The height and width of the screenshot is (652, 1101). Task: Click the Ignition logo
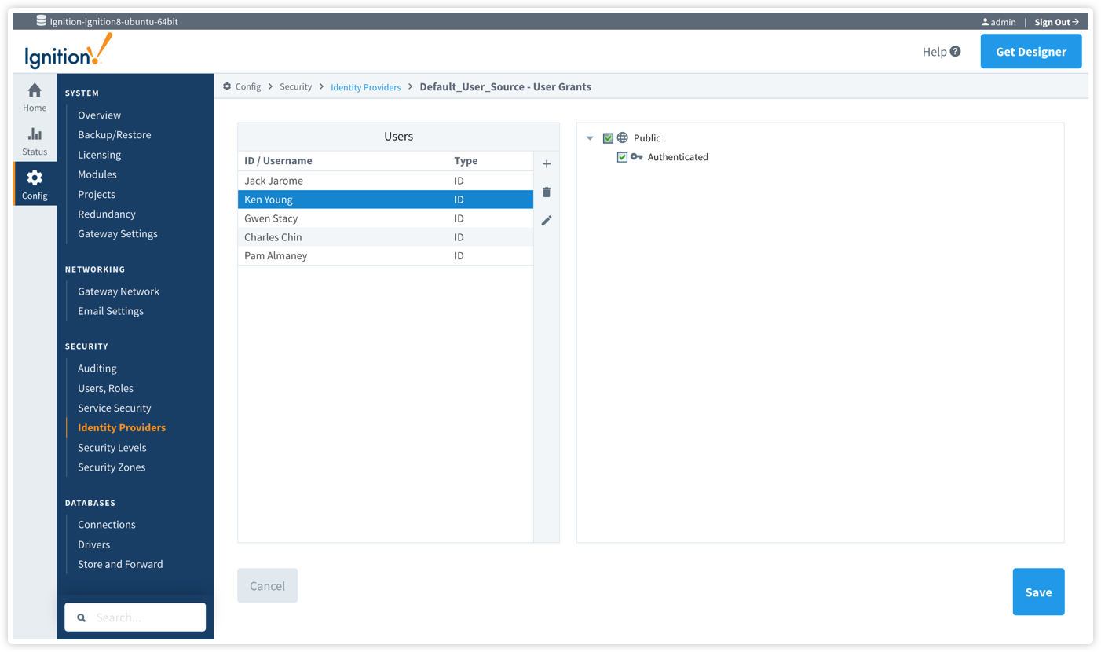click(68, 52)
